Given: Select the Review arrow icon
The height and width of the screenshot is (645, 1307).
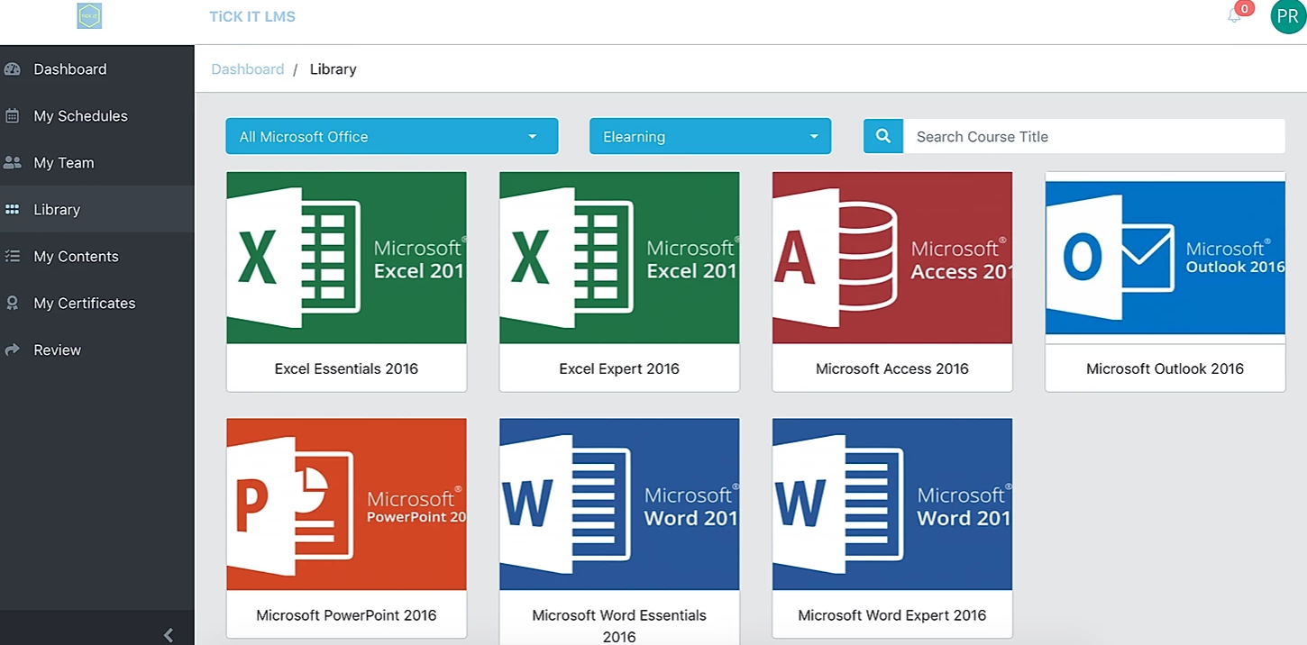Looking at the screenshot, I should 14,350.
